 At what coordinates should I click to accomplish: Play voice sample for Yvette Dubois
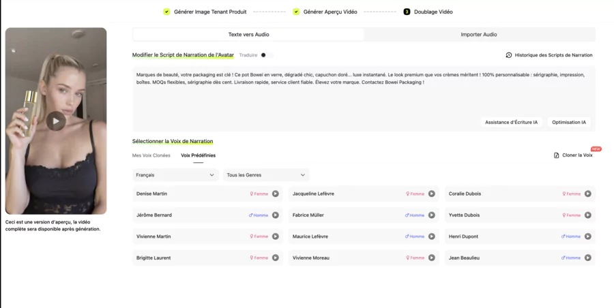(x=588, y=215)
